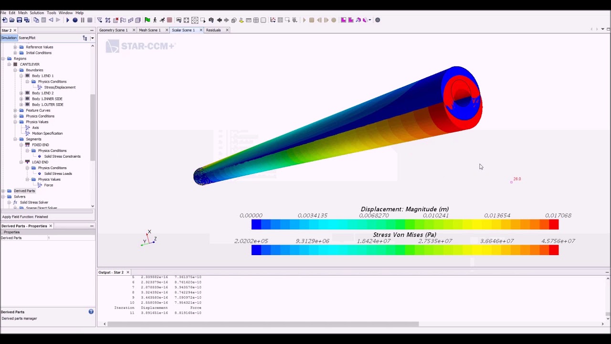This screenshot has height=344, width=611.
Task: Click the Stress/Displacement node icon
Action: click(x=40, y=87)
